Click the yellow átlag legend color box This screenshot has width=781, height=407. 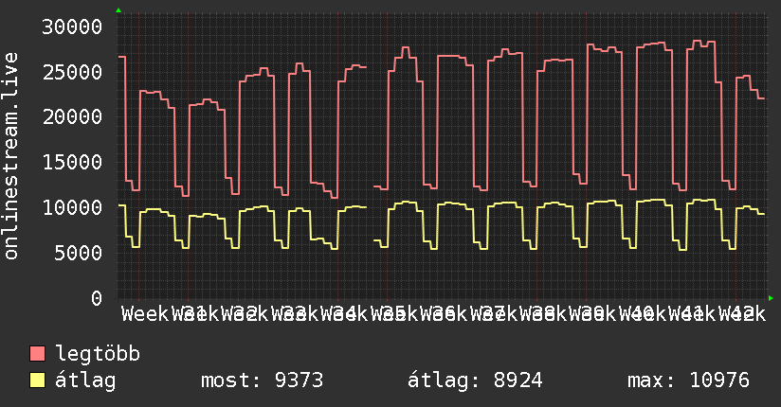[38, 380]
